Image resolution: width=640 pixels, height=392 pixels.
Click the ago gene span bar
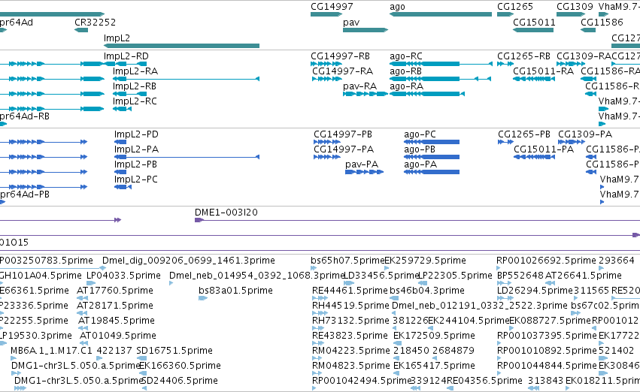tap(441, 14)
